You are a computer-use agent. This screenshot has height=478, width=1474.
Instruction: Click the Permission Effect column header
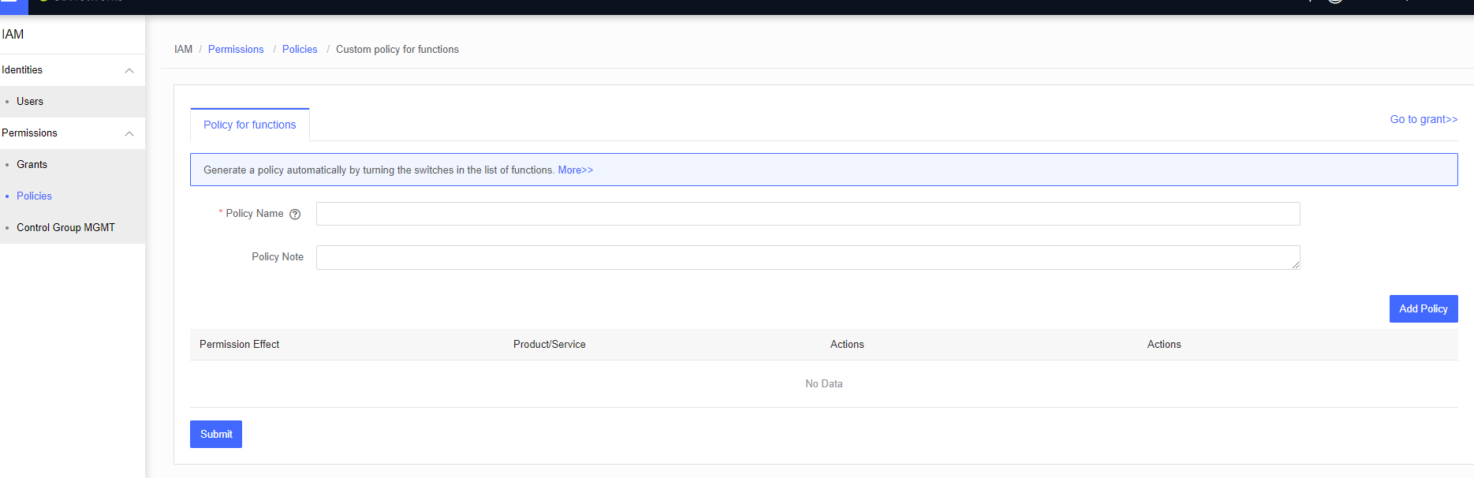click(239, 345)
